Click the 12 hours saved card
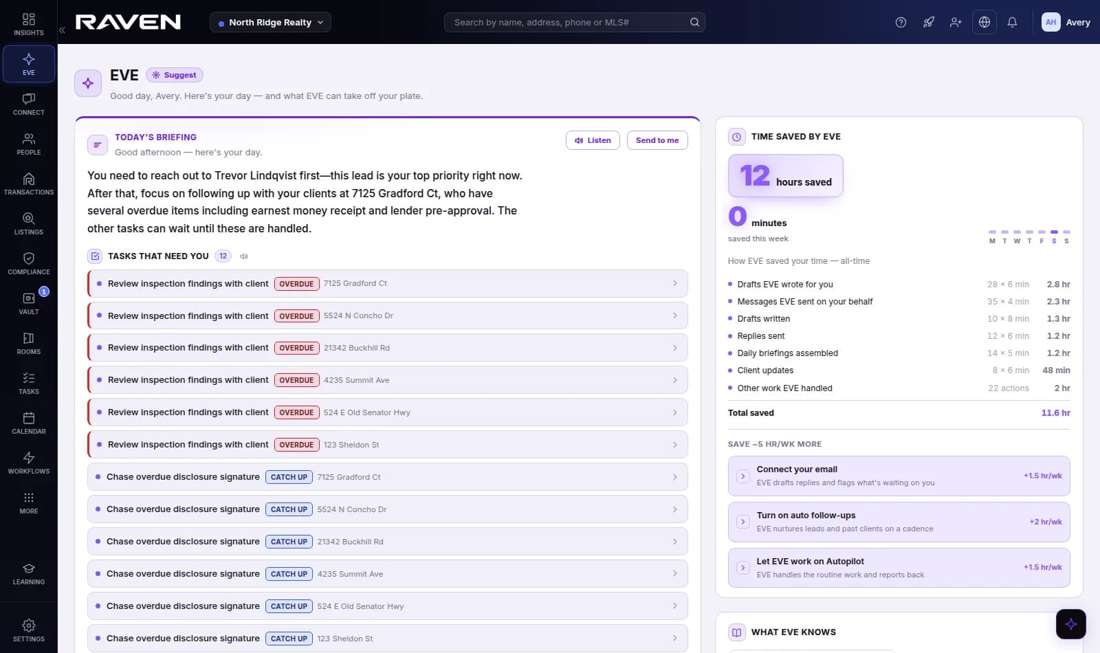The height and width of the screenshot is (653, 1100). pyautogui.click(x=786, y=176)
